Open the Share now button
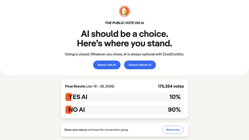 173,130
